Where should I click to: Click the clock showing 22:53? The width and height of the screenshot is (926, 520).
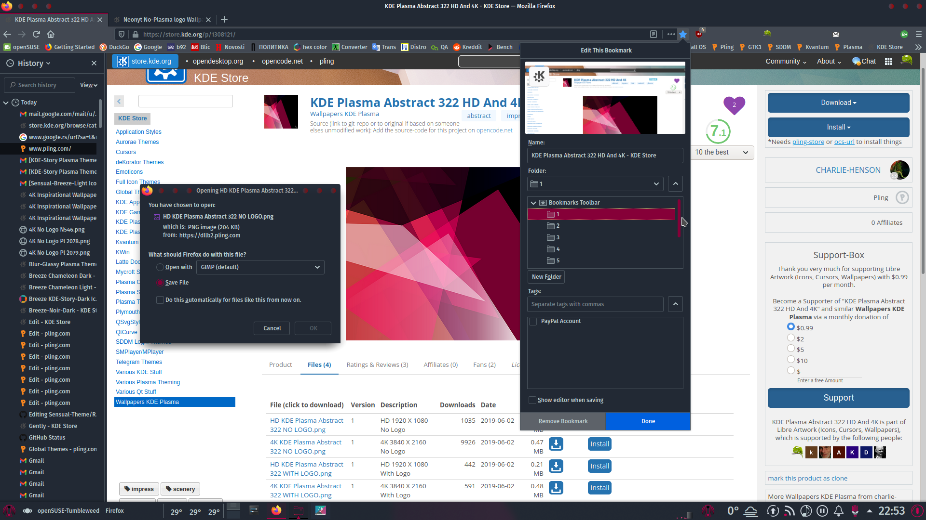(x=891, y=511)
